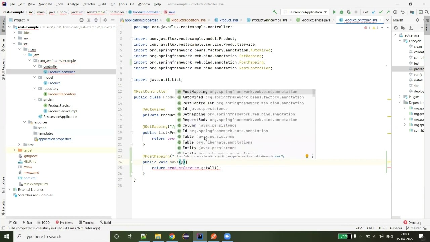The height and width of the screenshot is (242, 430).
Task: Switch to the ProductService.java tab
Action: tap(315, 20)
